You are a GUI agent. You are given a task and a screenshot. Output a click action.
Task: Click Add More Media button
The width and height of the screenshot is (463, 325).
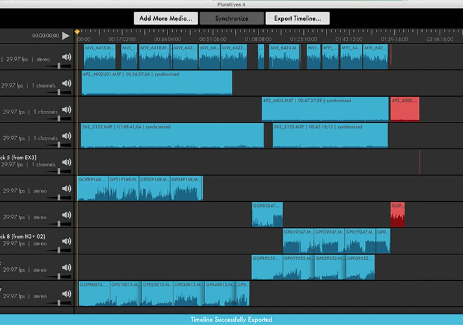point(166,19)
